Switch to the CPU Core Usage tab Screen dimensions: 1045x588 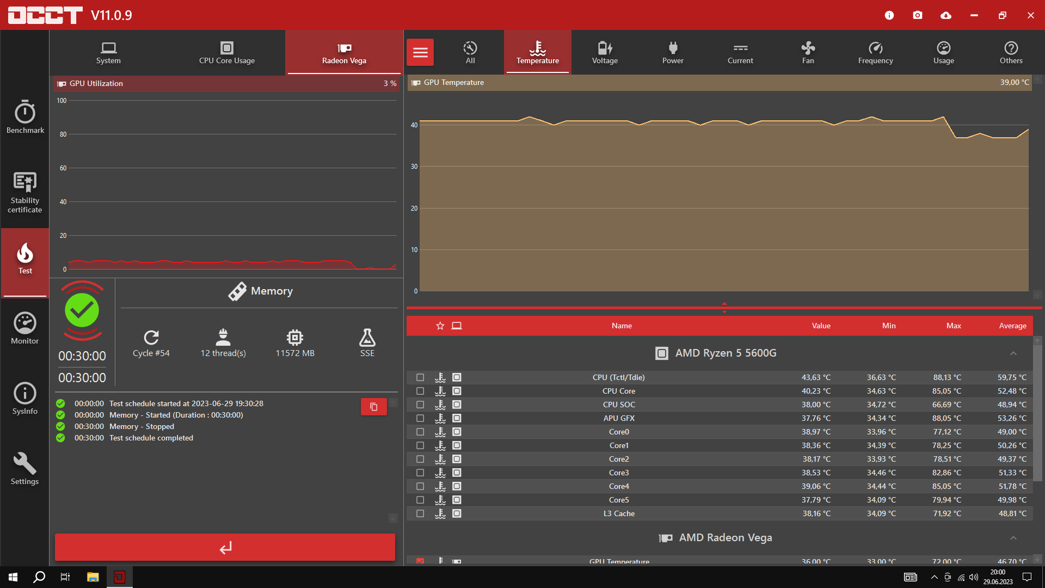point(227,52)
